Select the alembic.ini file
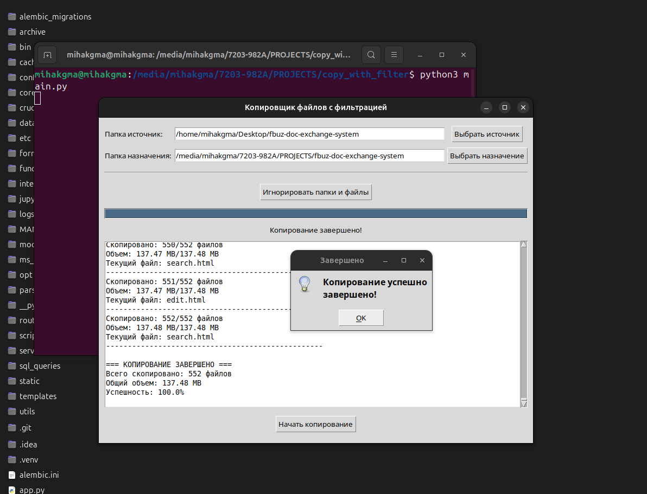 pyautogui.click(x=34, y=475)
